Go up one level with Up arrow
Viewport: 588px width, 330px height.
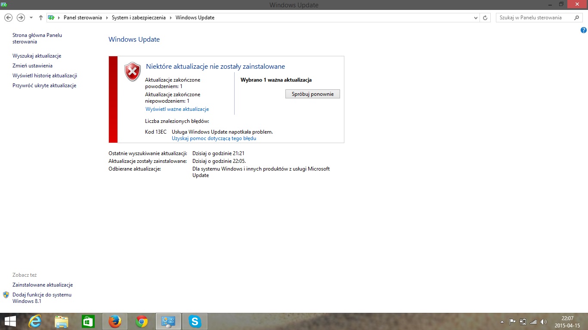41,18
